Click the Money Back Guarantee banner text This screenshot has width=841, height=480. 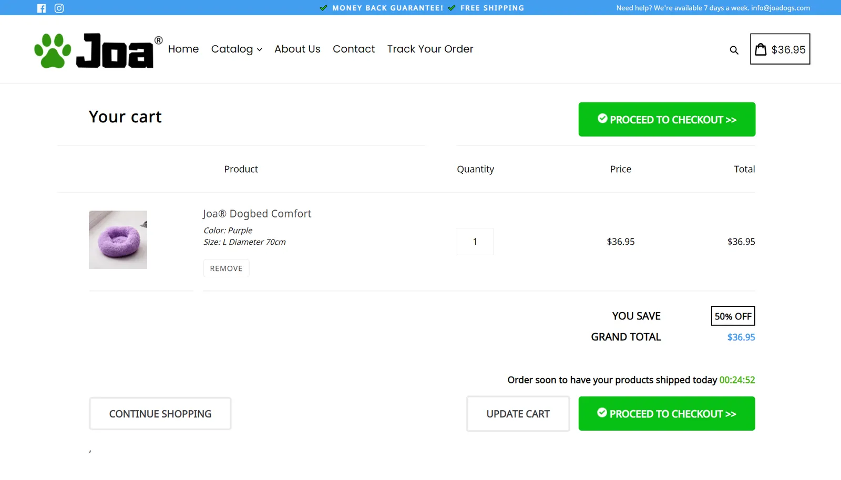(x=387, y=8)
